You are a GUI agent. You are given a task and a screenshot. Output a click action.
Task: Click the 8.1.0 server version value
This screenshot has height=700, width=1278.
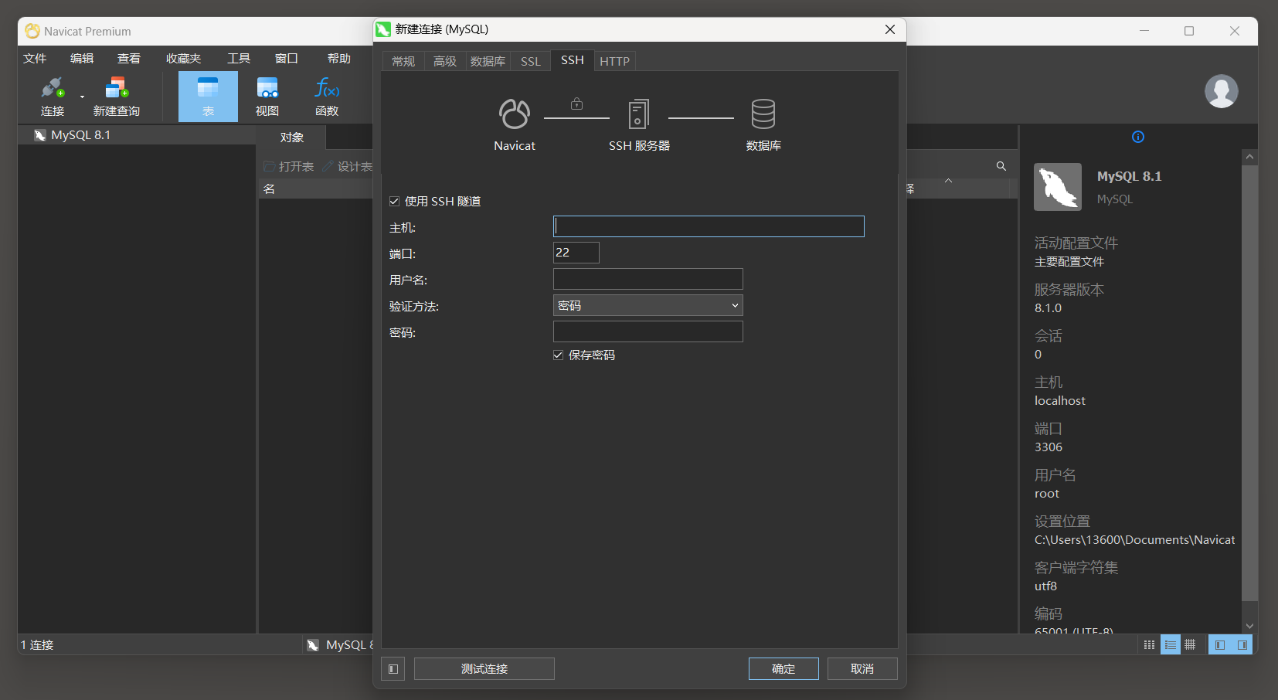[x=1049, y=308]
